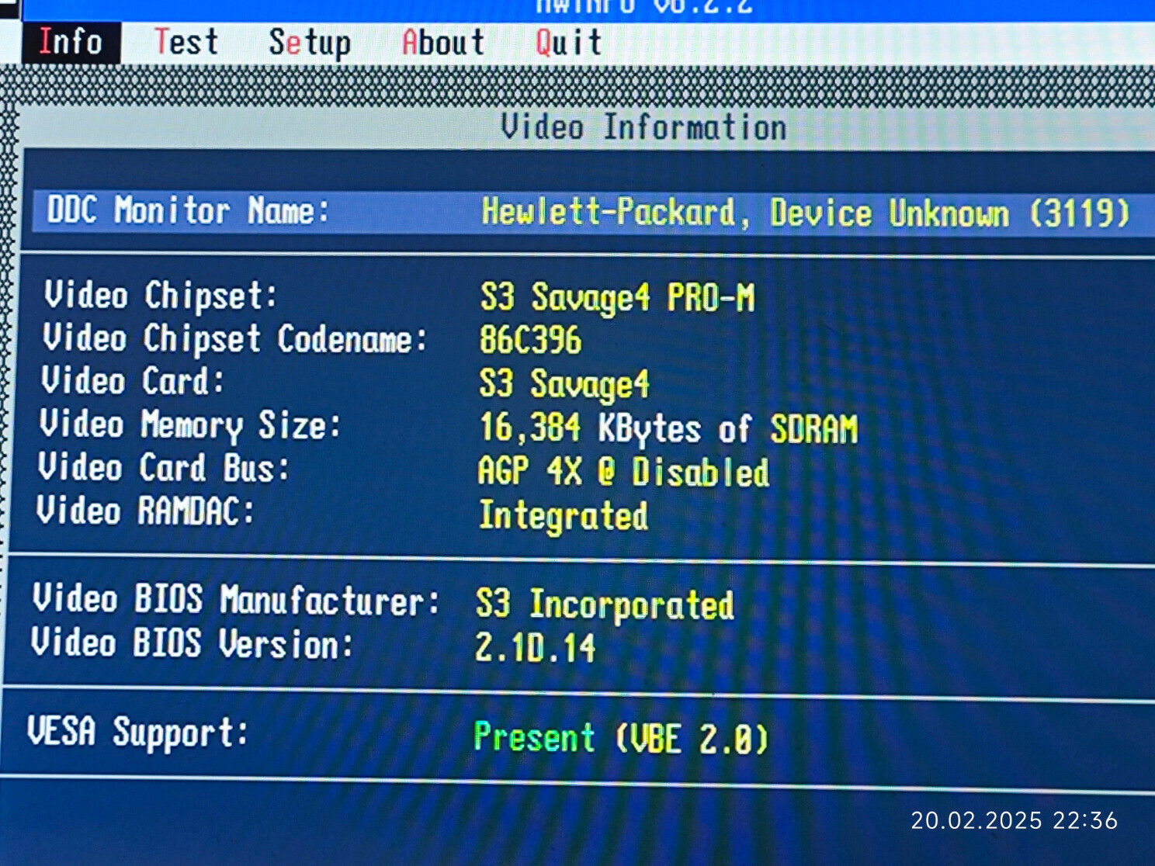Image resolution: width=1155 pixels, height=866 pixels.
Task: Click the Video BIOS Version label
Action: [x=192, y=643]
